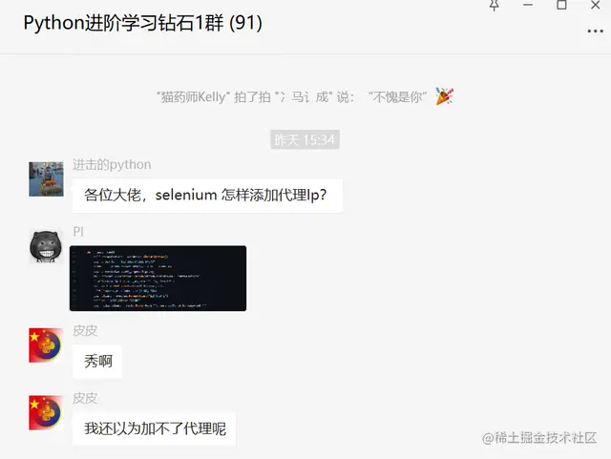Open the three-dots chat info menu
The image size is (611, 459).
click(595, 31)
